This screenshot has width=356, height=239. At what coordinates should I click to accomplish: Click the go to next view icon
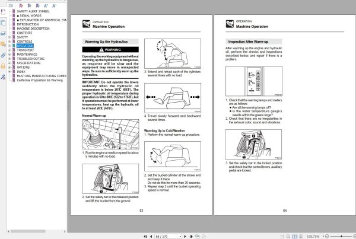204,237
